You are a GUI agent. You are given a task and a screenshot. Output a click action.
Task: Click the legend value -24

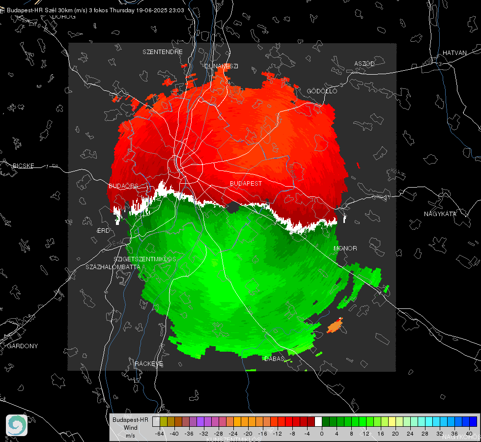[233, 434]
